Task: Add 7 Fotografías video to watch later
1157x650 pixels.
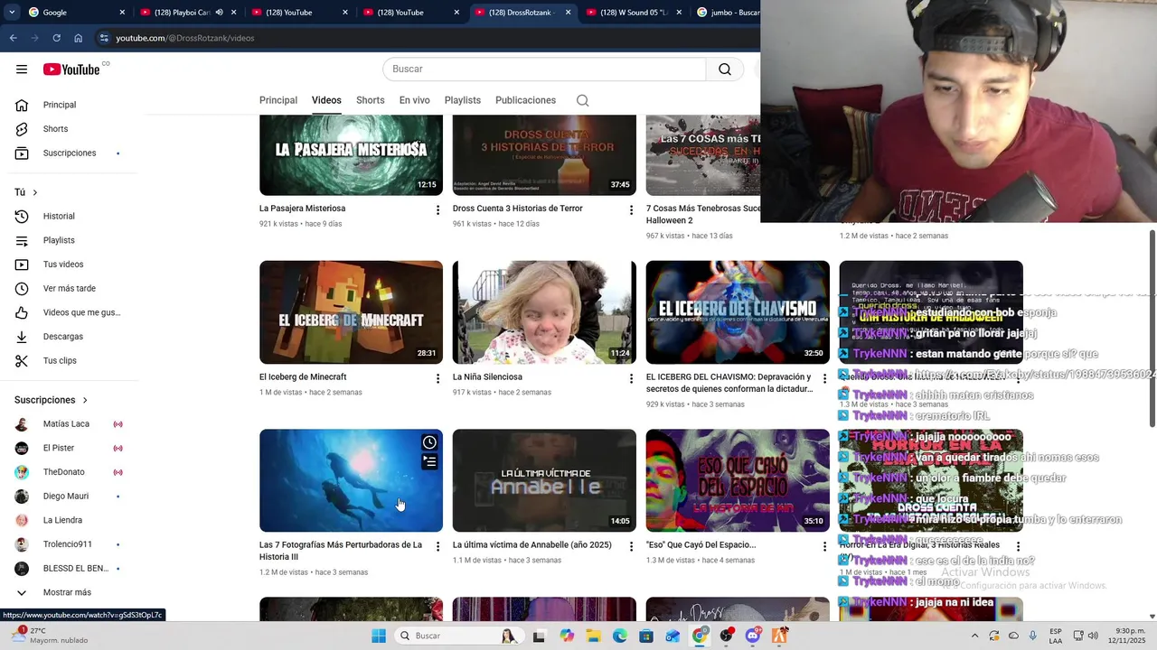Action: click(x=429, y=442)
